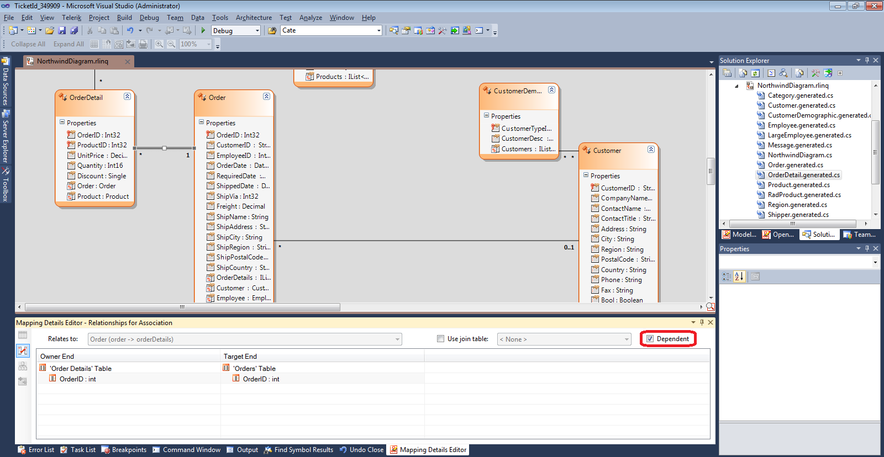Image resolution: width=884 pixels, height=457 pixels.
Task: Select OrderID : int under 'Orders' Table
Action: point(261,379)
